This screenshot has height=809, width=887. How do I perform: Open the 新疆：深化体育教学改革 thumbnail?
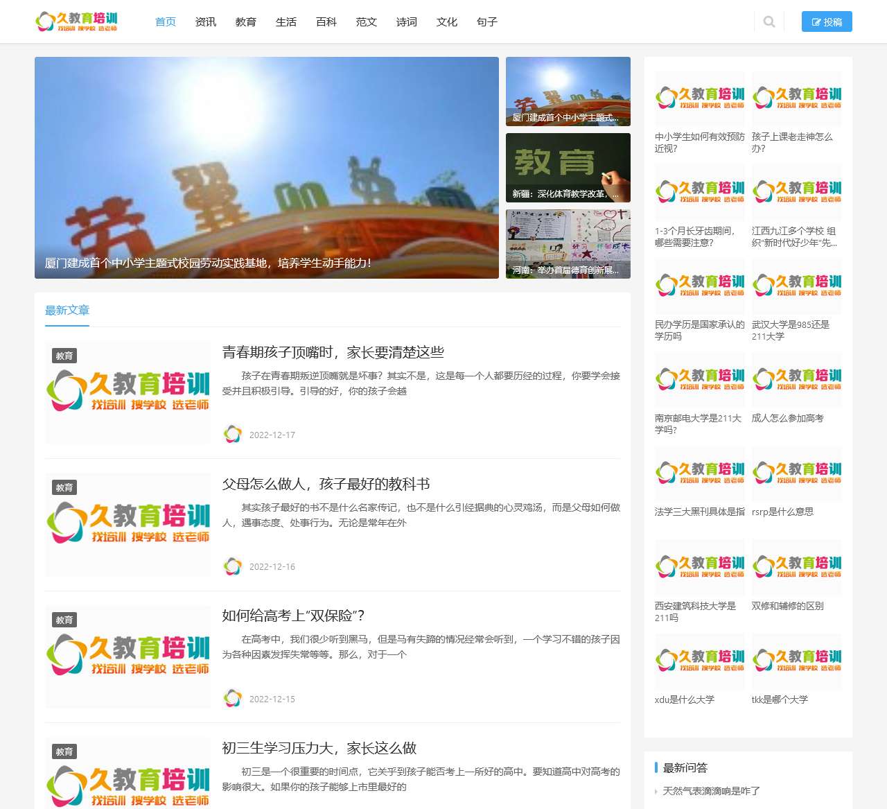click(x=568, y=168)
